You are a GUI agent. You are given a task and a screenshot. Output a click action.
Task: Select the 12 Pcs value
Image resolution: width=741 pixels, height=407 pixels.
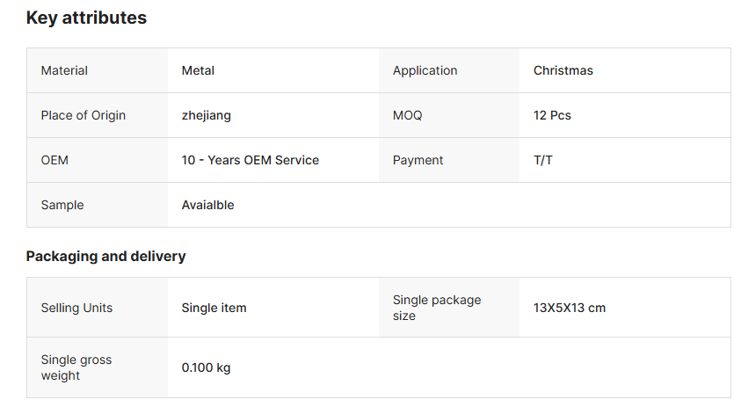pos(552,115)
